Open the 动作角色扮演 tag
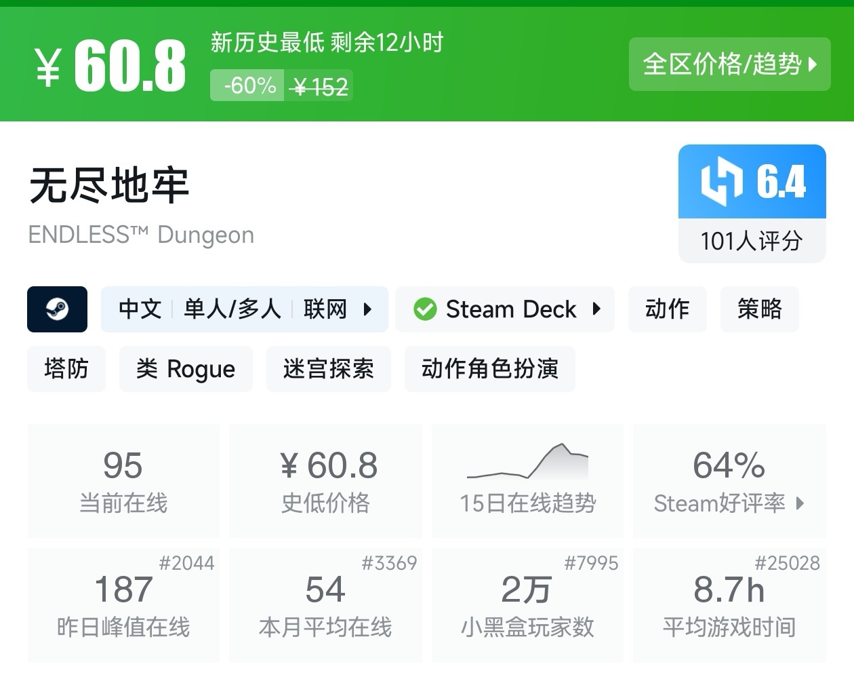This screenshot has width=854, height=679. (x=489, y=369)
